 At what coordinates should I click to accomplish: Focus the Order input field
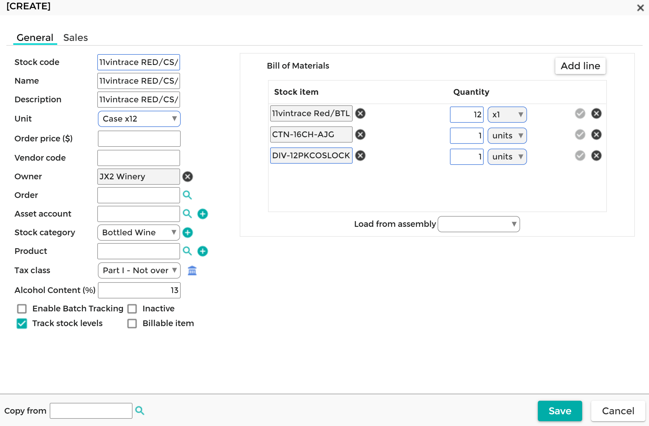[x=139, y=195]
